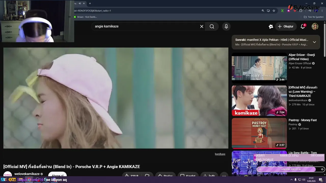
Task: Open a new browser tab
Action: tap(90, 3)
